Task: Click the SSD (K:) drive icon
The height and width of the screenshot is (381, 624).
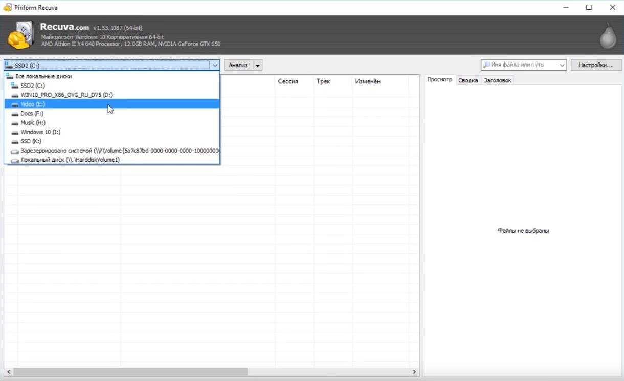Action: click(15, 141)
